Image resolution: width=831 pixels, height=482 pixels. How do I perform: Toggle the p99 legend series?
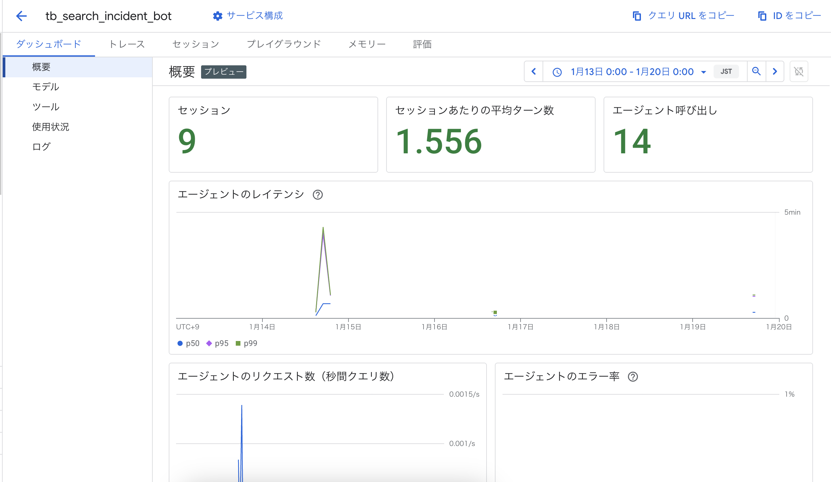[246, 343]
